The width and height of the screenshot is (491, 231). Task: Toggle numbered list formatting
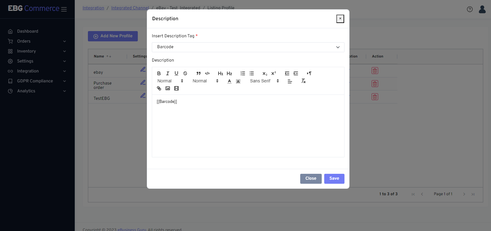243,73
